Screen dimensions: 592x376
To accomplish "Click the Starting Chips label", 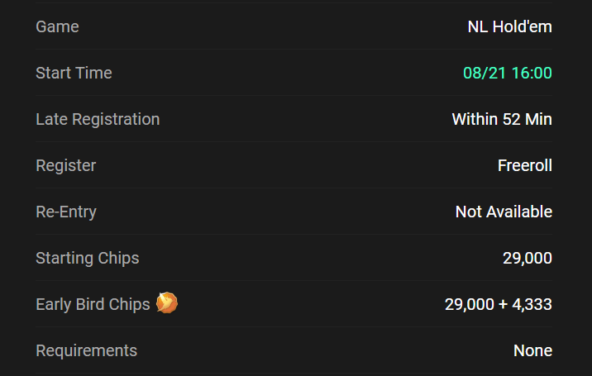I will coord(88,258).
